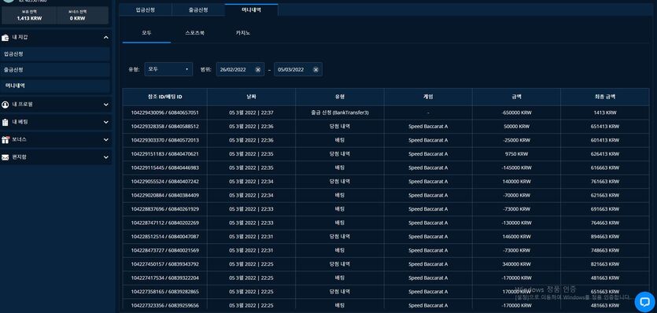Switch to the top 입금신청 tab

point(146,9)
